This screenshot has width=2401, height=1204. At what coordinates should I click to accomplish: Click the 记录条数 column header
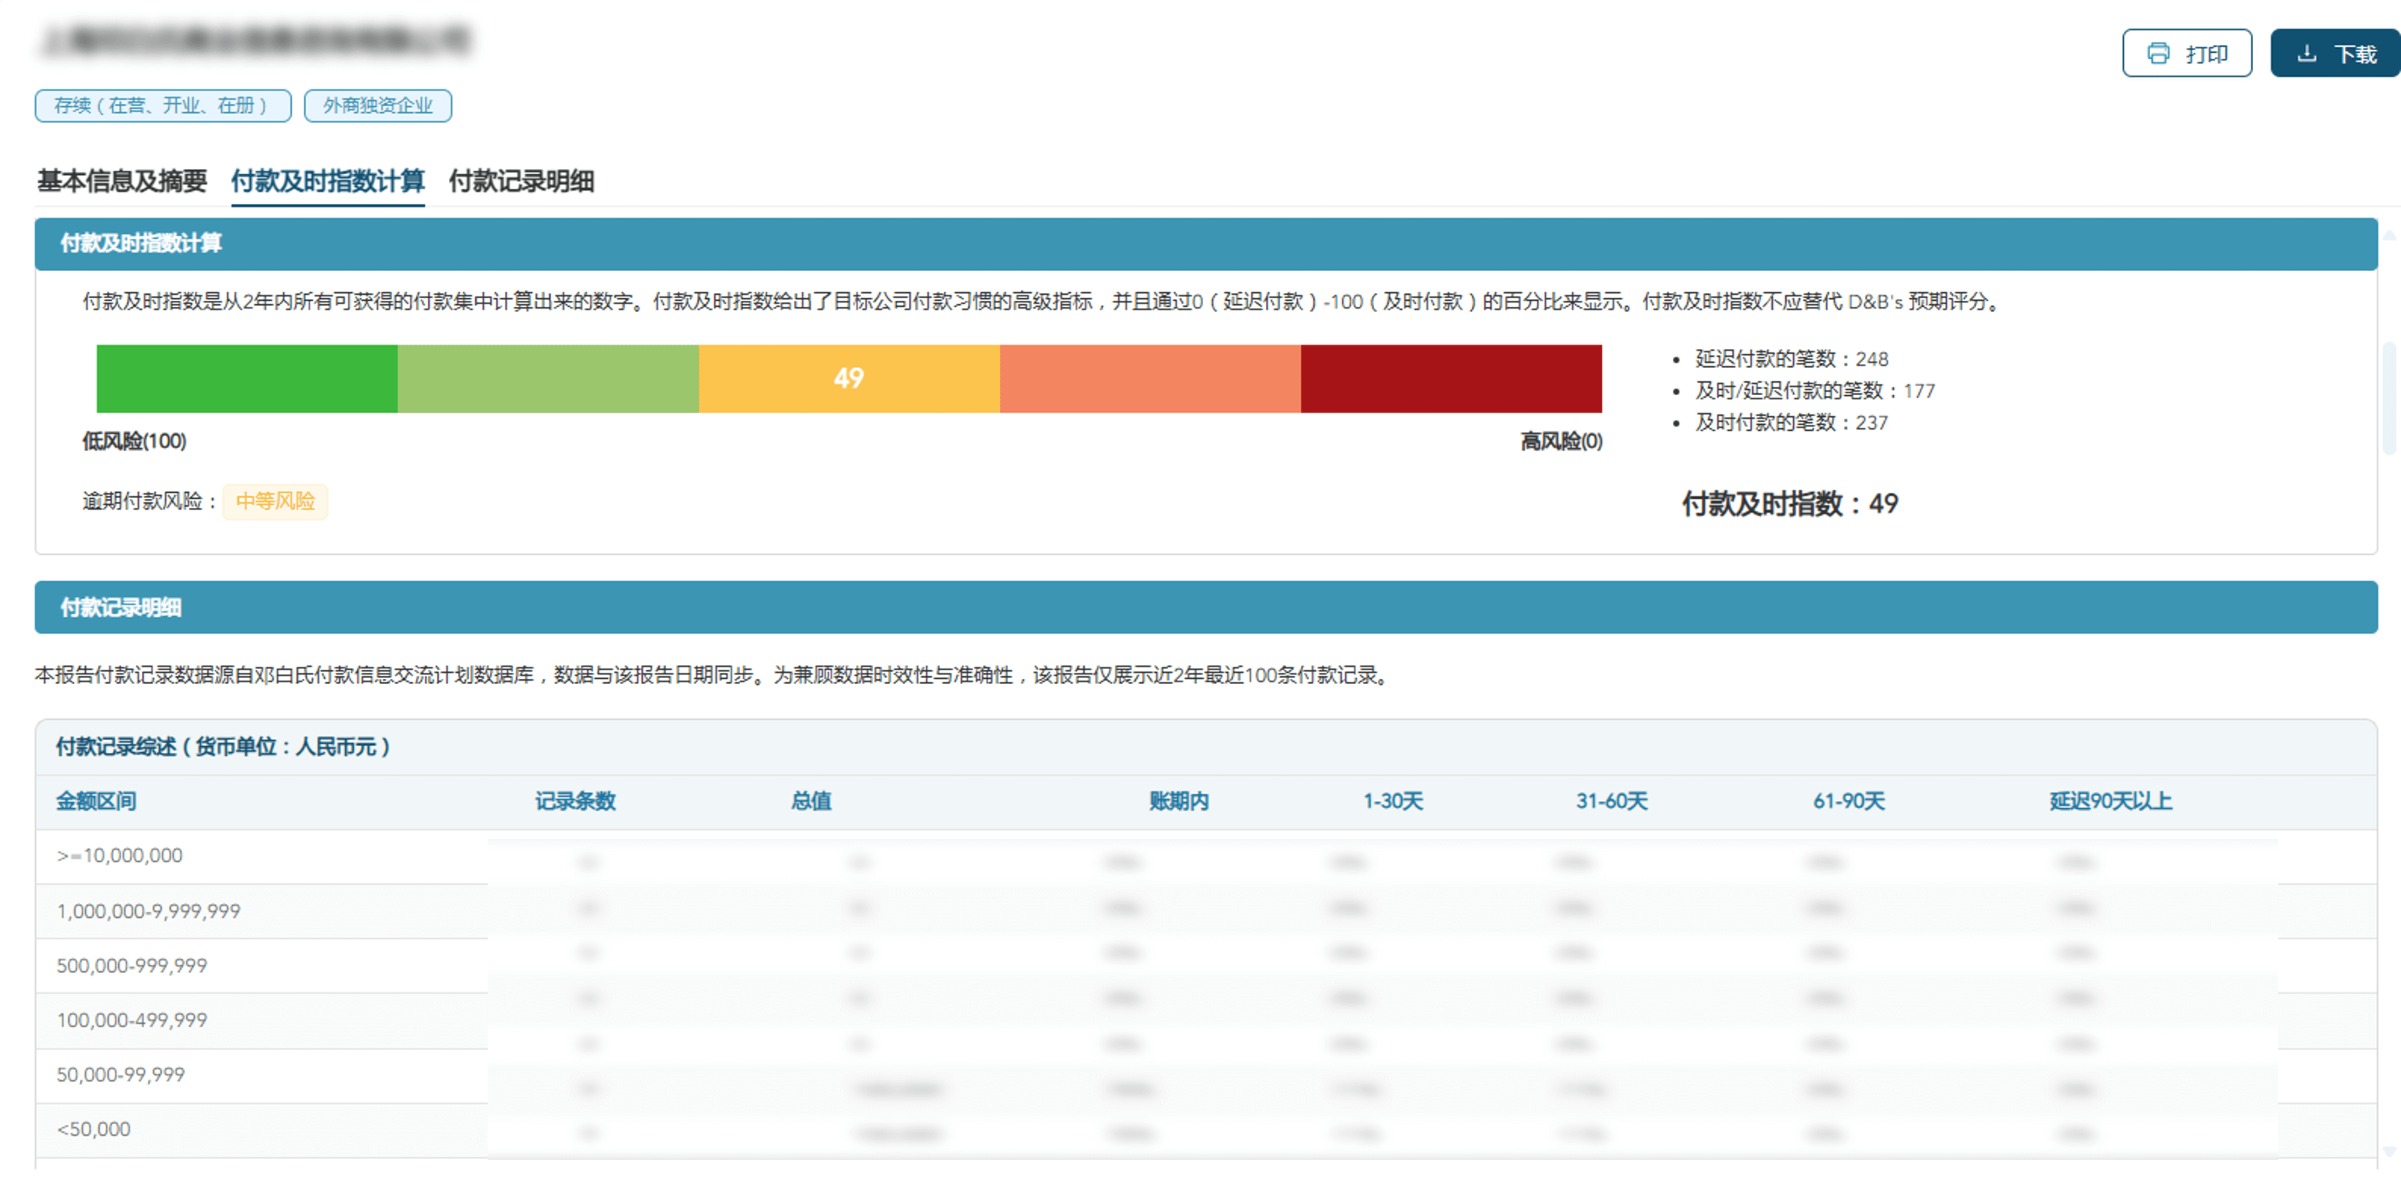click(x=575, y=800)
